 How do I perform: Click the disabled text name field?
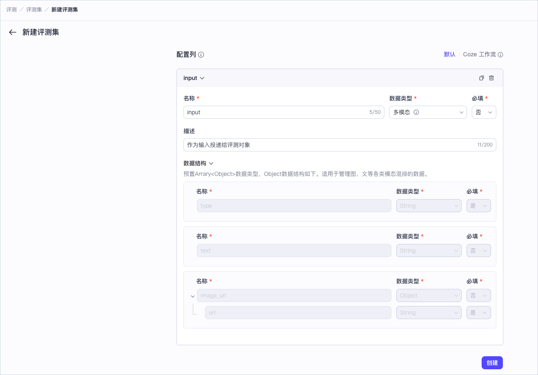pyautogui.click(x=294, y=251)
